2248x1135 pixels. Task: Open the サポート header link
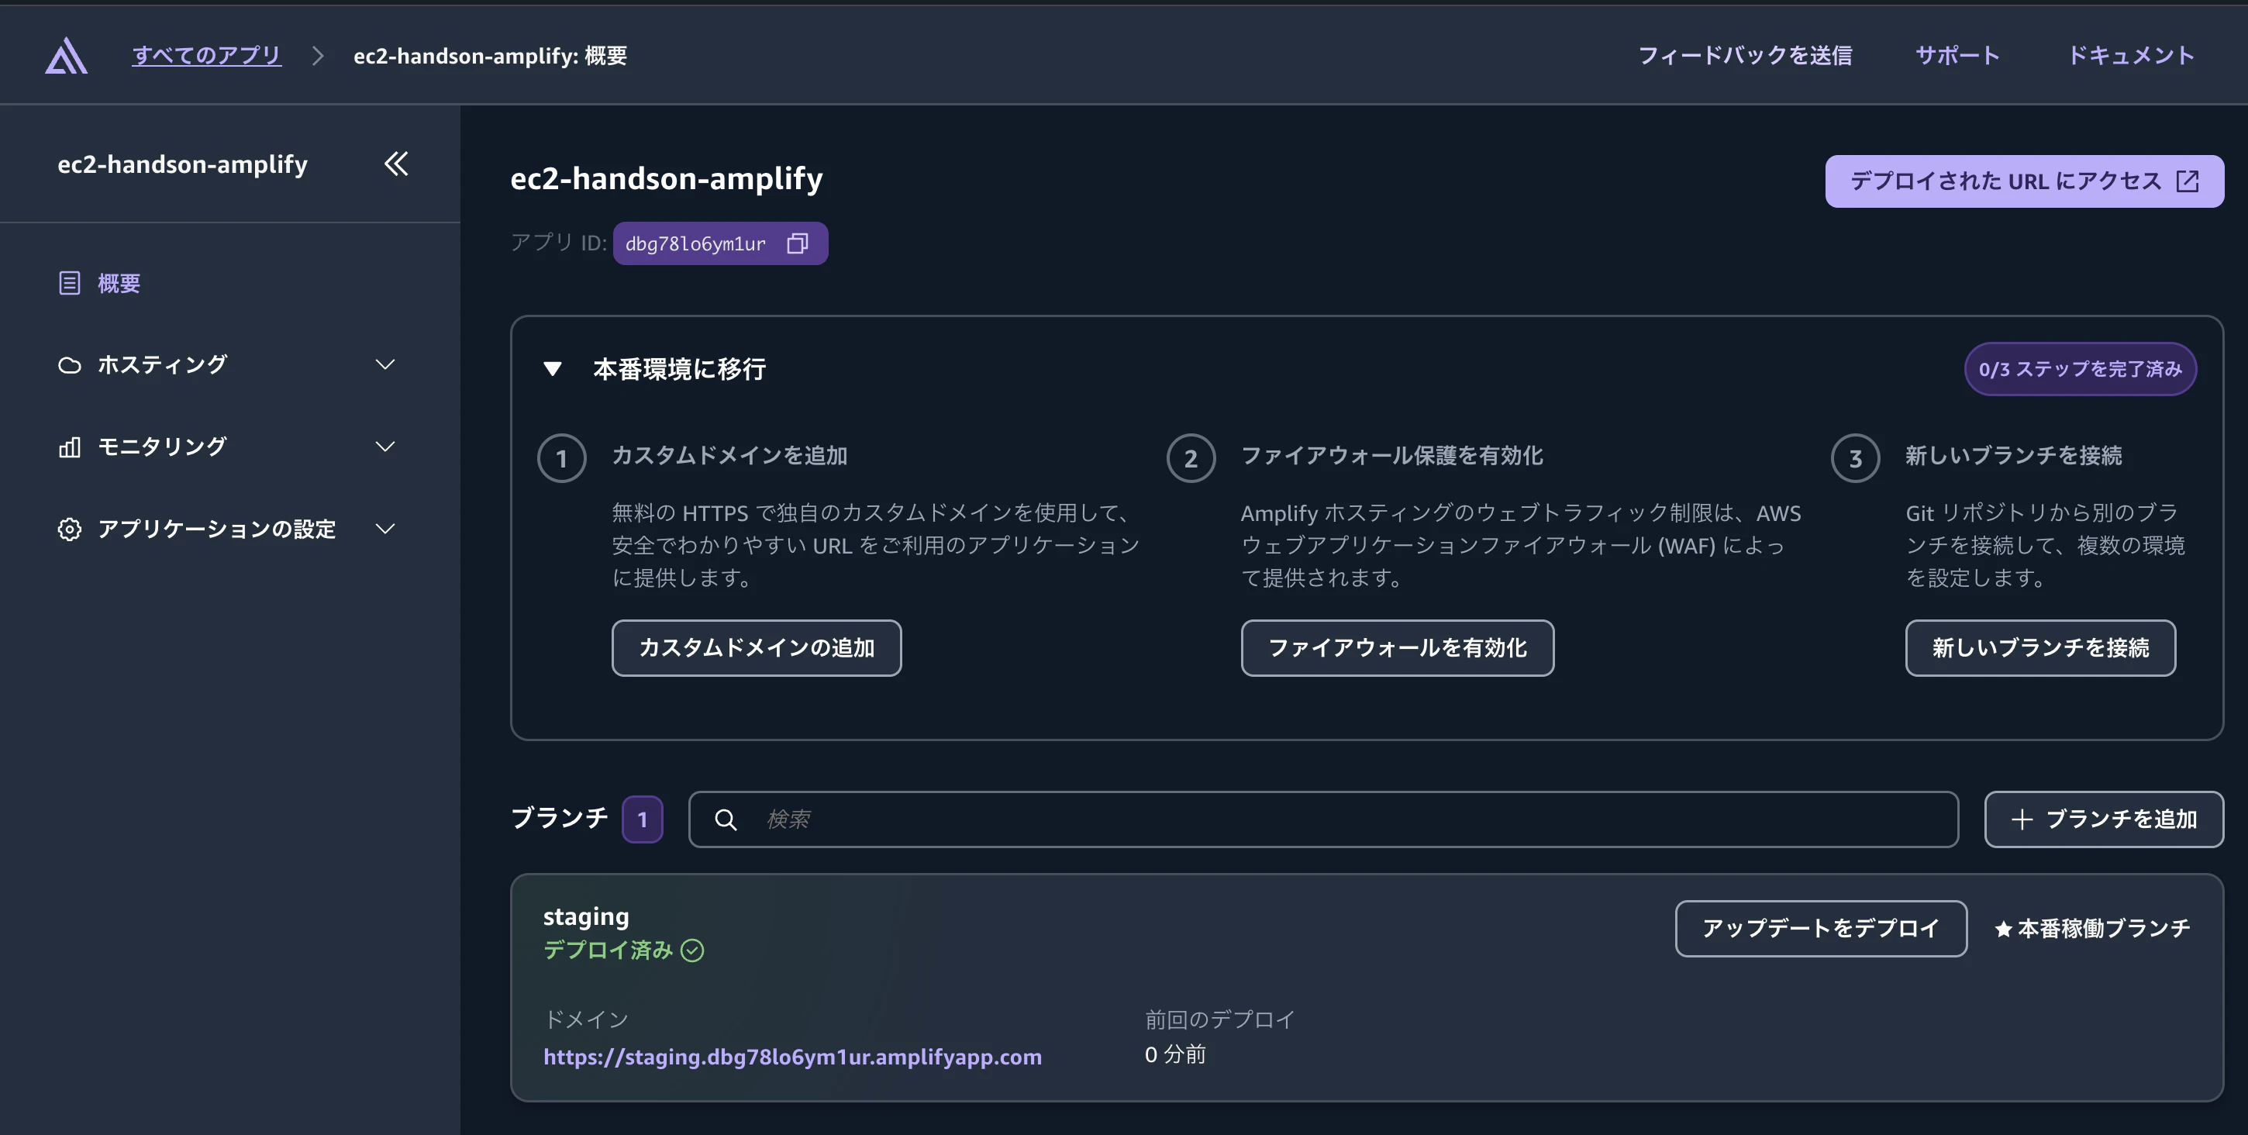point(1957,55)
